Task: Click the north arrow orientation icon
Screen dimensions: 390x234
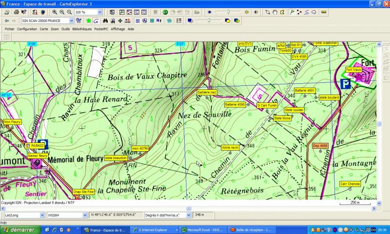Action: 159,20
